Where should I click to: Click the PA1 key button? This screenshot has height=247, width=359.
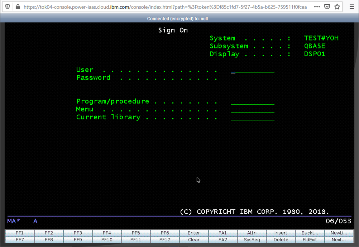(223, 233)
